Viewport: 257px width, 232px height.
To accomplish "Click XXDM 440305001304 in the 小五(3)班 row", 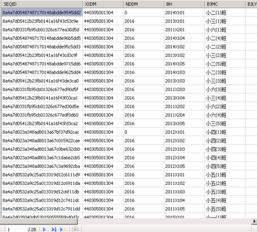I will tap(103, 192).
